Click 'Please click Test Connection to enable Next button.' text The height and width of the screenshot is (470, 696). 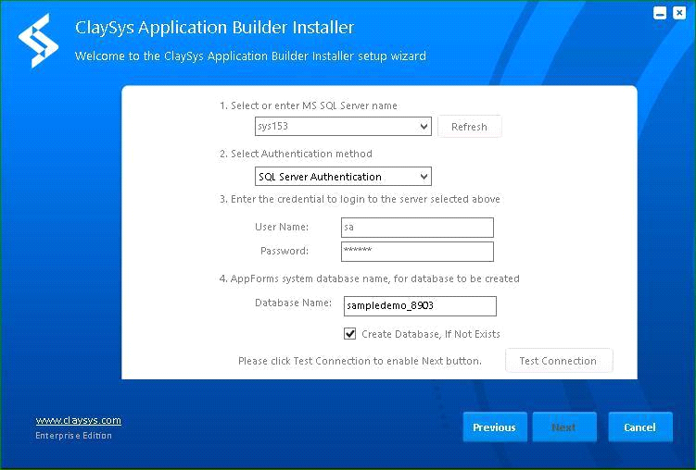[360, 361]
